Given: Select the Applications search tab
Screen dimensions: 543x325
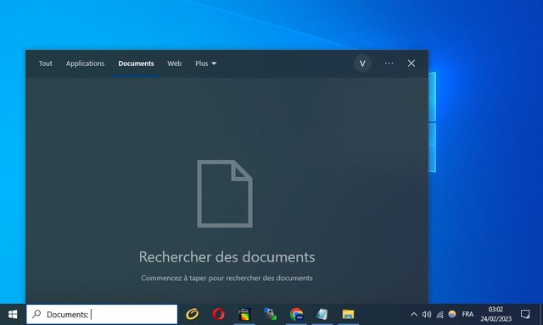Looking at the screenshot, I should click(85, 63).
